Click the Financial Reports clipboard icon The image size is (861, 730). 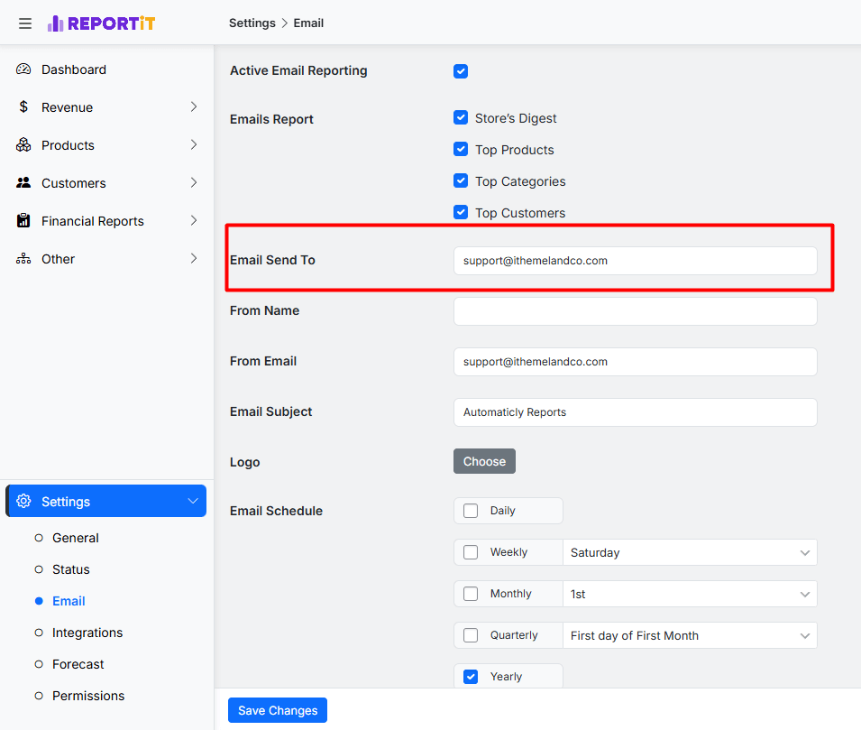23,221
